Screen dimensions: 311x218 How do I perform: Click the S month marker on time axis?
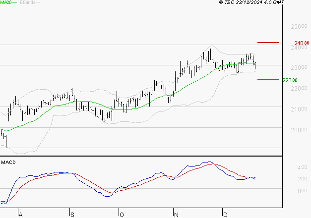pos(72,215)
